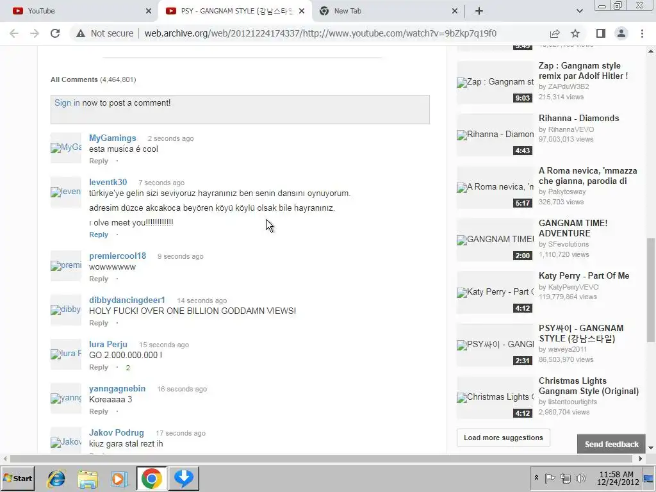Screen dimensions: 656x492
Task: Open MyGamings user profile link
Action: click(113, 138)
